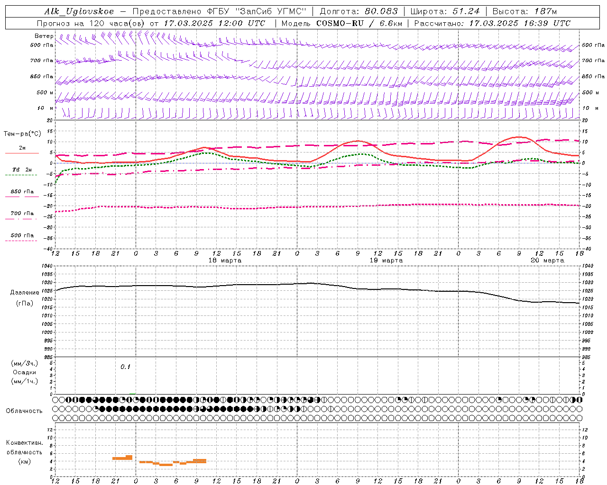Screen dimensions: 607x485
Task: Click the 'Долгота: 80.083' longitude value
Action: [359, 11]
